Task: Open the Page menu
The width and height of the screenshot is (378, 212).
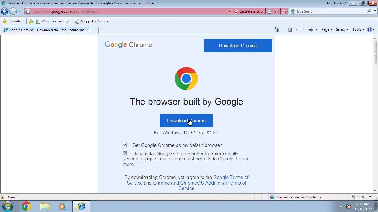Action: pyautogui.click(x=327, y=29)
